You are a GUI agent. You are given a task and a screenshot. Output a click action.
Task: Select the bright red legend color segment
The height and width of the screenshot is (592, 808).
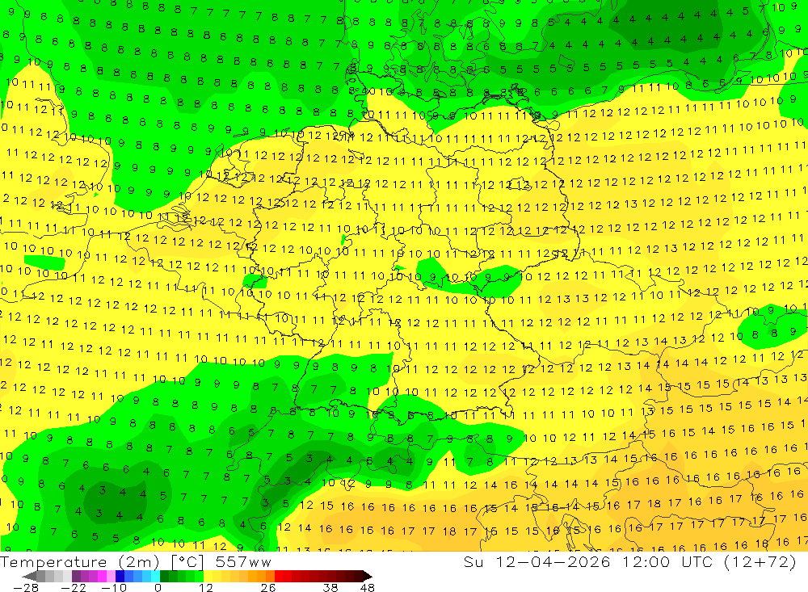279,577
